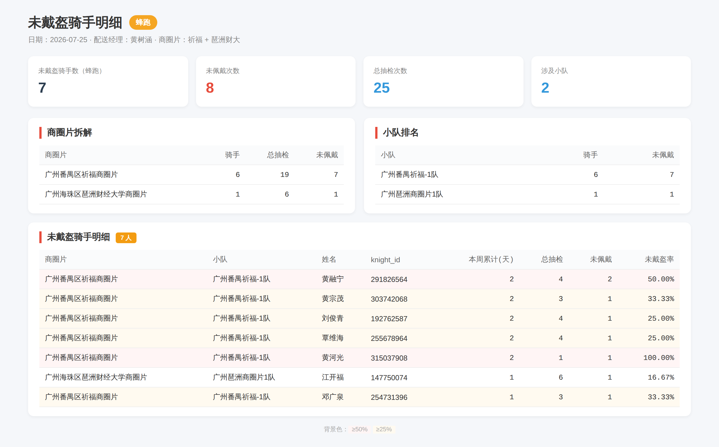719x447 pixels.
Task: Click rider name 刘俊青
Action: [x=333, y=318]
